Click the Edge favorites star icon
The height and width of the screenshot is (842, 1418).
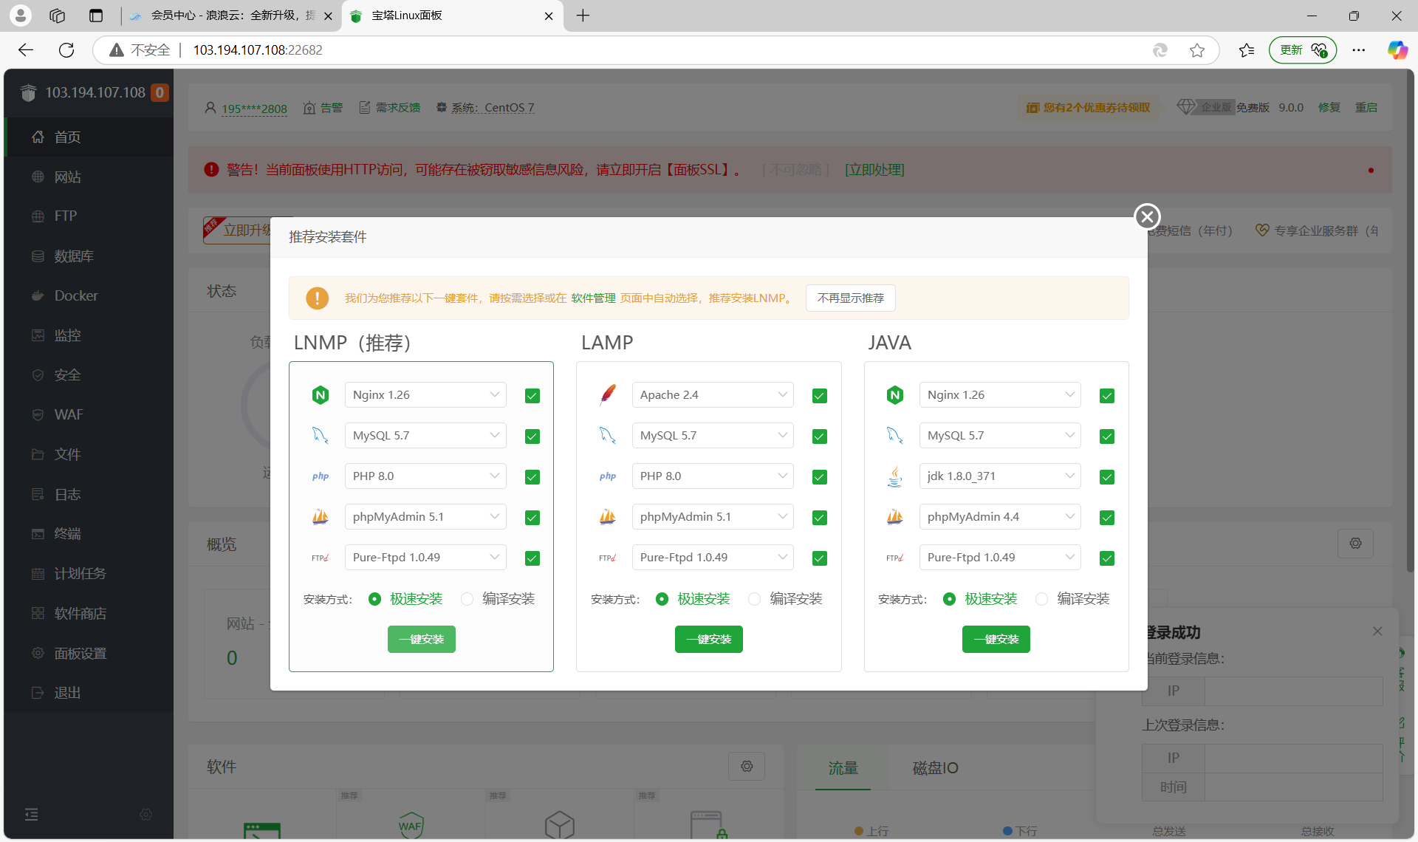coord(1197,50)
